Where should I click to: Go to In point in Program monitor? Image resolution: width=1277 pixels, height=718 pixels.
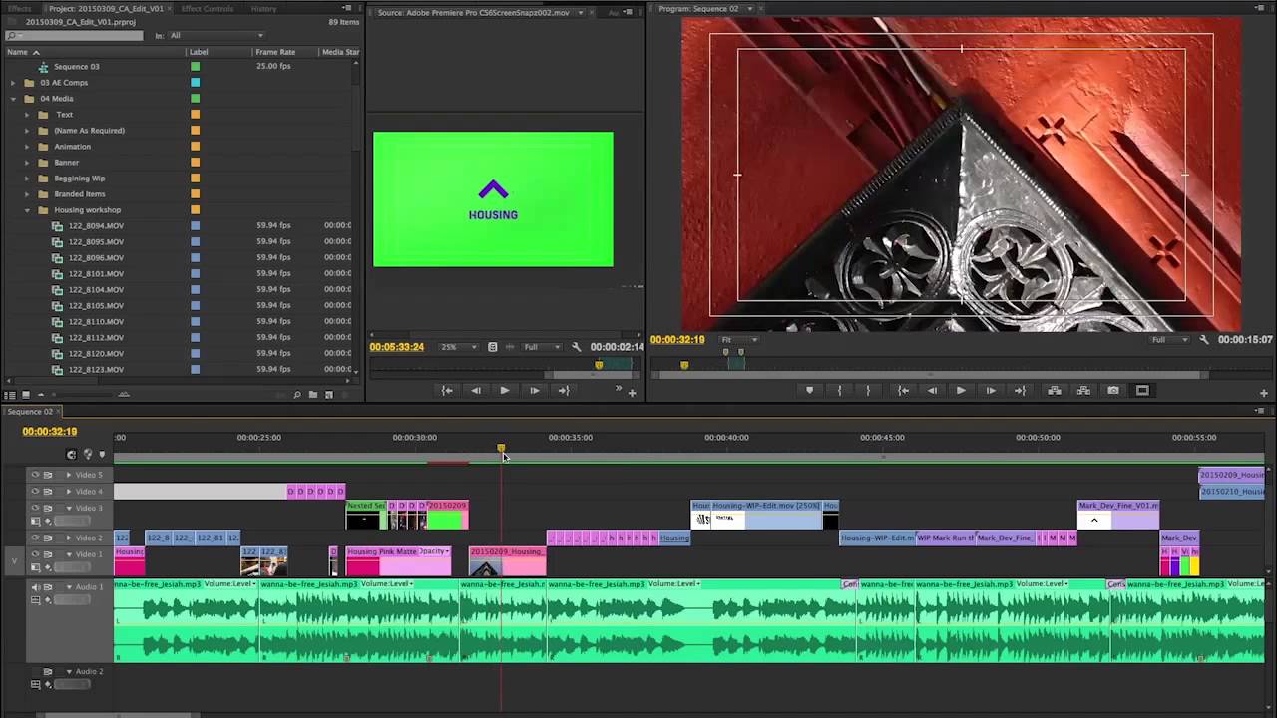click(x=903, y=391)
